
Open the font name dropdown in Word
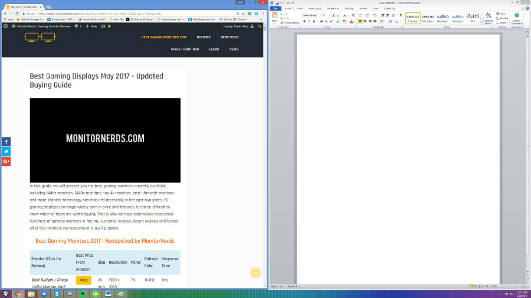pyautogui.click(x=320, y=15)
